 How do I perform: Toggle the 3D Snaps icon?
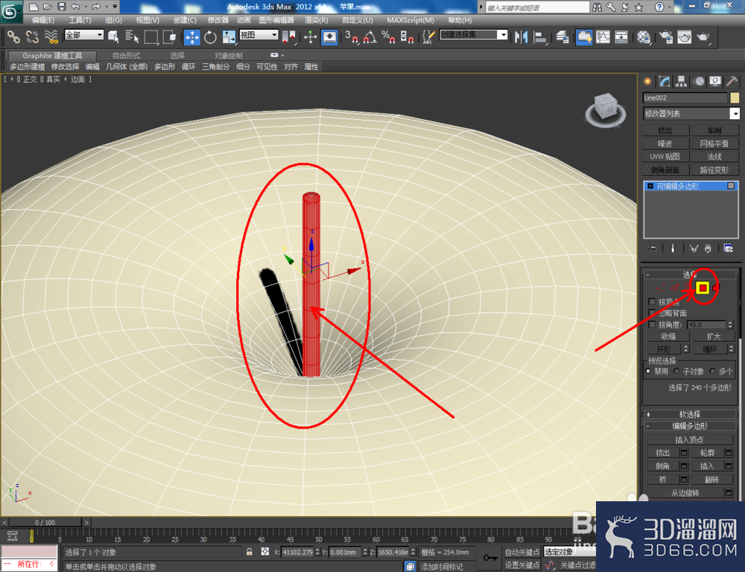pyautogui.click(x=352, y=36)
